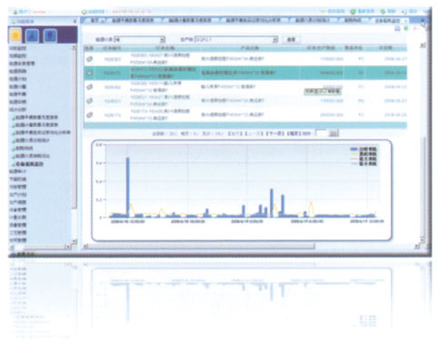Select the first table row's selection icon

[x=89, y=59]
